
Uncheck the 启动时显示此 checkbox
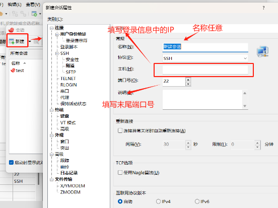[x=11, y=163]
